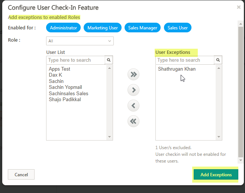This screenshot has width=245, height=193.
Task: Close the Configure User Check-In dialog
Action: click(x=239, y=7)
